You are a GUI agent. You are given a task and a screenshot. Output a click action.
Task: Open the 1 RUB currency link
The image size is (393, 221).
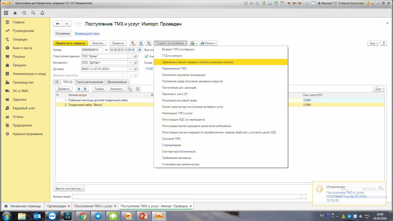coord(149,69)
